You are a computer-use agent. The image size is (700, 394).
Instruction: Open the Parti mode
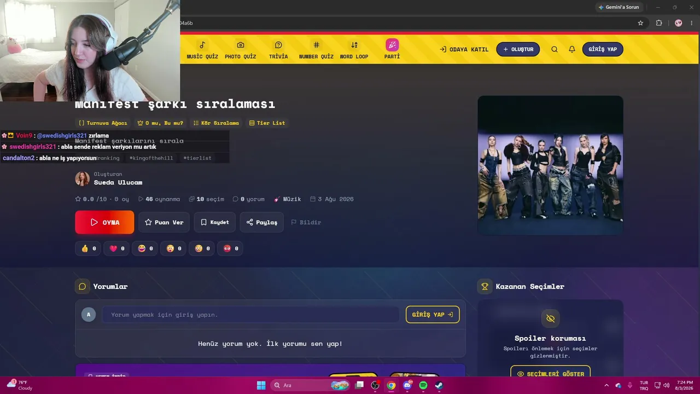click(x=392, y=49)
